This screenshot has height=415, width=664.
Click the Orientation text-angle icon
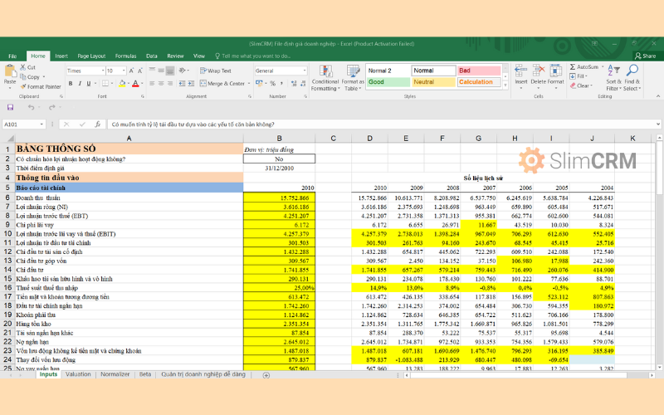pyautogui.click(x=182, y=71)
